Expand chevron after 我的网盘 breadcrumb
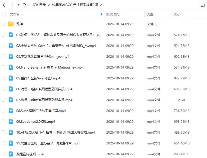Viewport: 207px width, 158px height. coord(49,5)
